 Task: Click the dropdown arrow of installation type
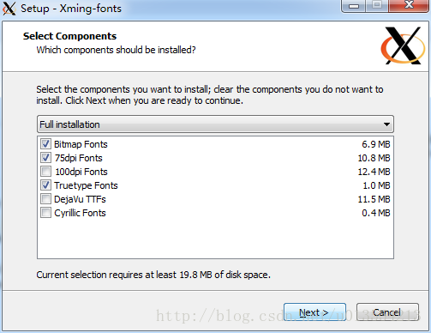(x=386, y=124)
